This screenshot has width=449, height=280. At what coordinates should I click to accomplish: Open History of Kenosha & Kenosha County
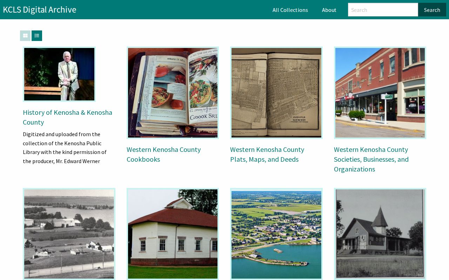(67, 117)
